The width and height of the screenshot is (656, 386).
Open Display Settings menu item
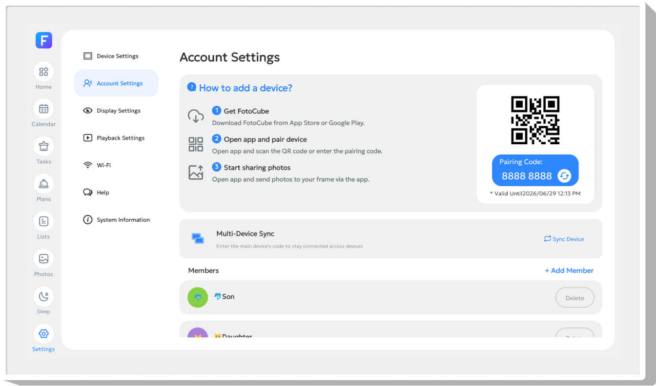[x=116, y=111]
